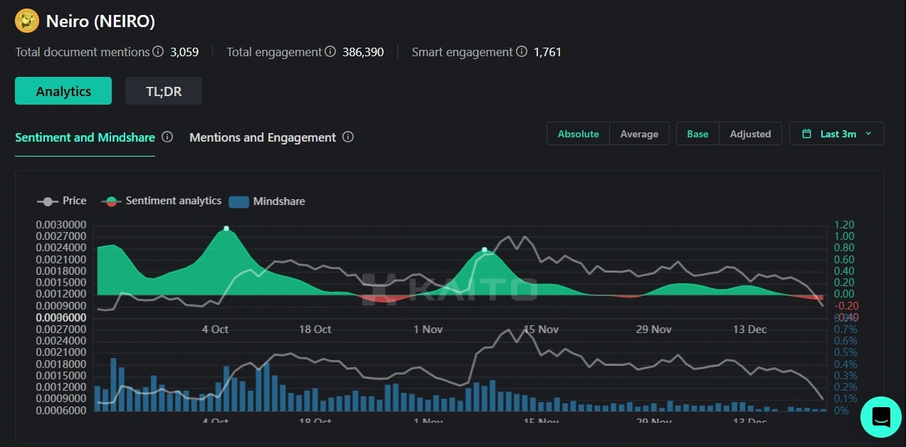Select the Adjusted sentiment mode
Viewport: 906px width, 447px height.
(750, 133)
